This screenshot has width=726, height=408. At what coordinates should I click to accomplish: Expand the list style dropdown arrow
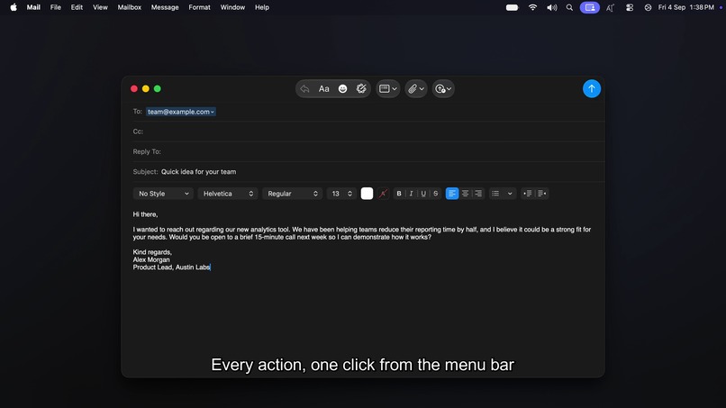[x=510, y=194]
